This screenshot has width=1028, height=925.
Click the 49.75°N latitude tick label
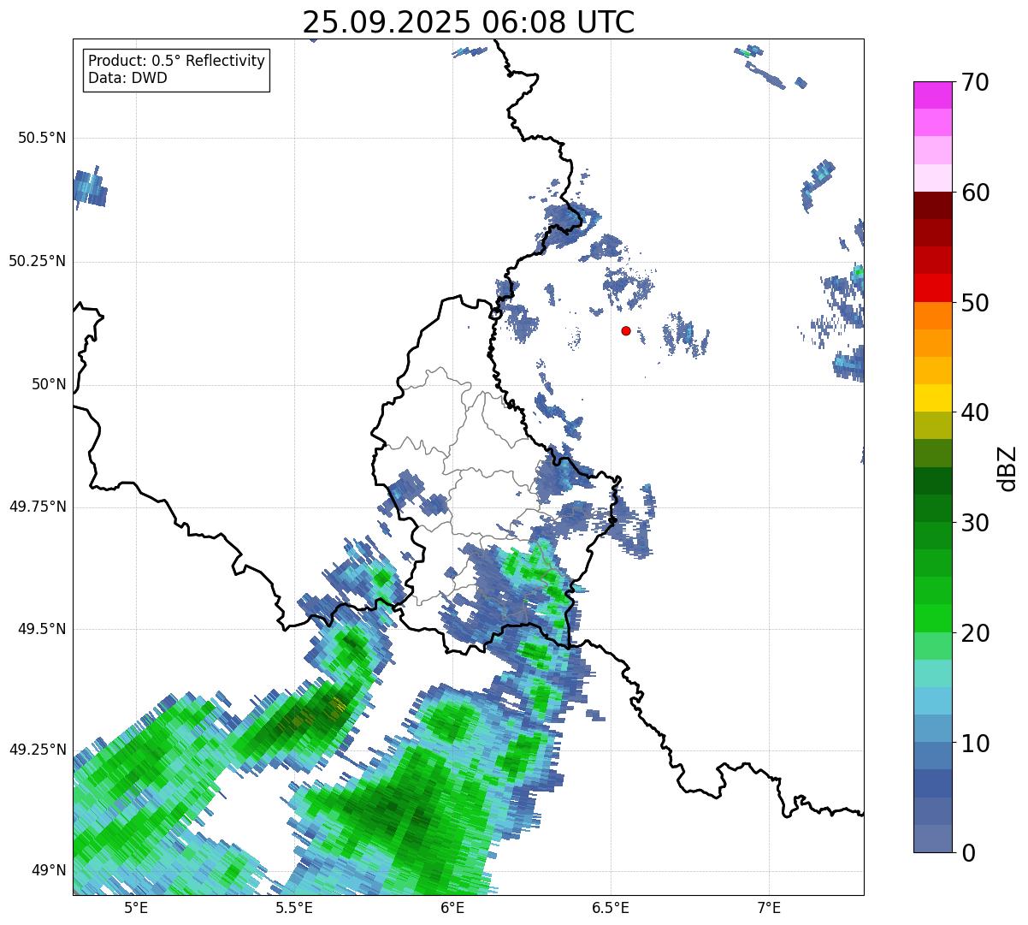pos(38,507)
